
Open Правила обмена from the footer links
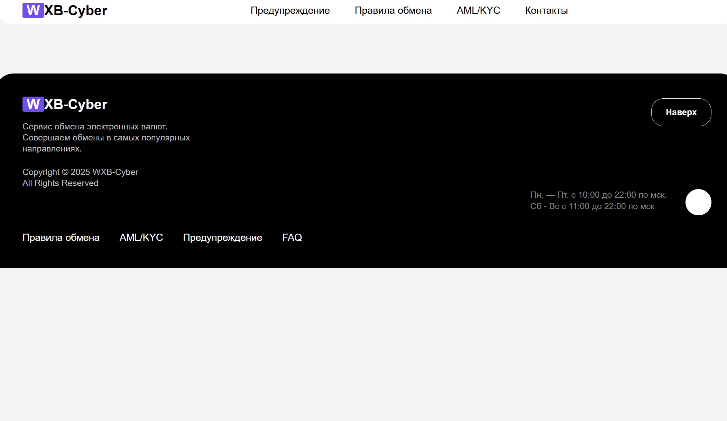[x=61, y=237]
